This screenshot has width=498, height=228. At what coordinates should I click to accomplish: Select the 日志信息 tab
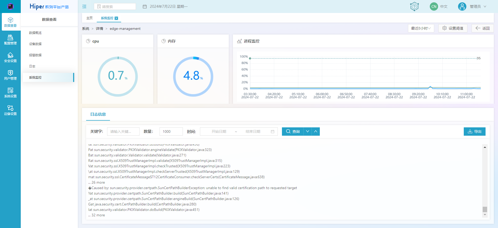[98, 114]
